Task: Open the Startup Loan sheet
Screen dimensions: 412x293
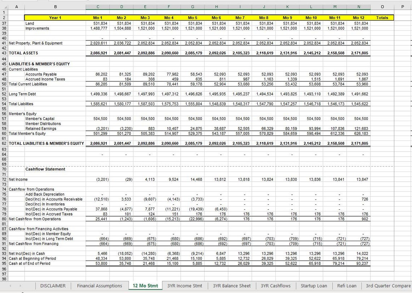Action: pyautogui.click(x=314, y=285)
